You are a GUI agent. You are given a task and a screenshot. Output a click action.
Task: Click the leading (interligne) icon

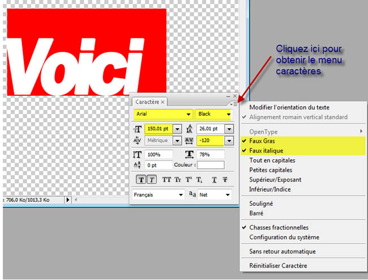click(x=189, y=129)
